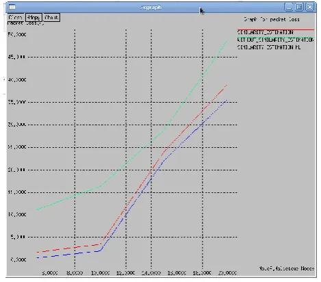
Task: Close the xgraph window with X icon
Action: coord(310,8)
